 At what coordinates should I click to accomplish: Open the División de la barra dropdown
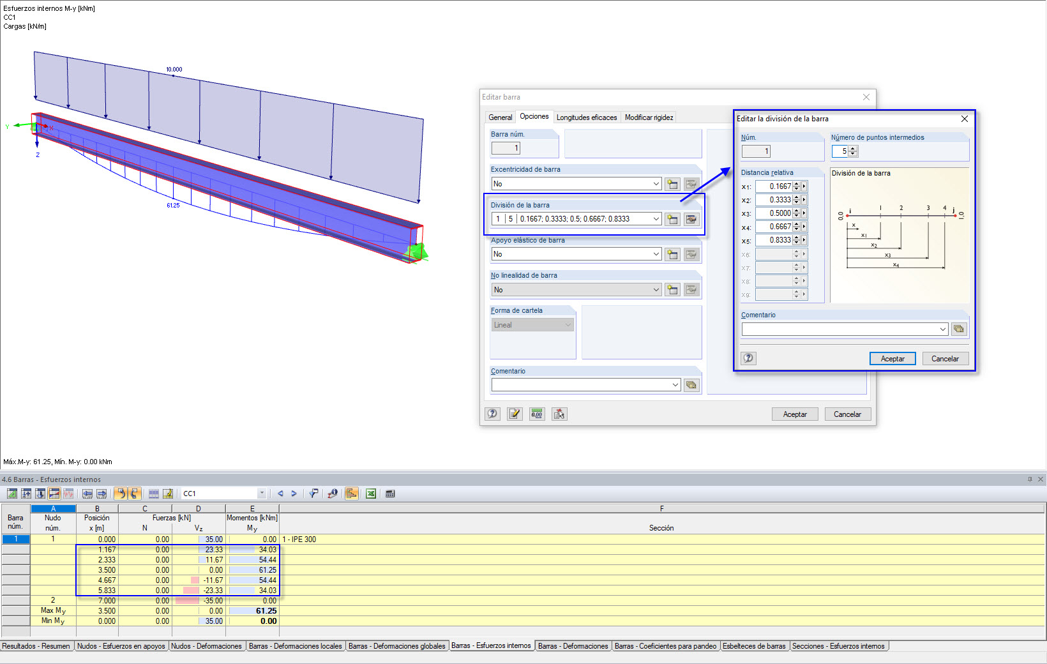click(x=656, y=219)
